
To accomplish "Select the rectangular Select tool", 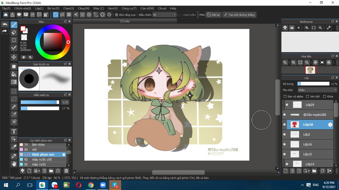I will pos(14,91).
